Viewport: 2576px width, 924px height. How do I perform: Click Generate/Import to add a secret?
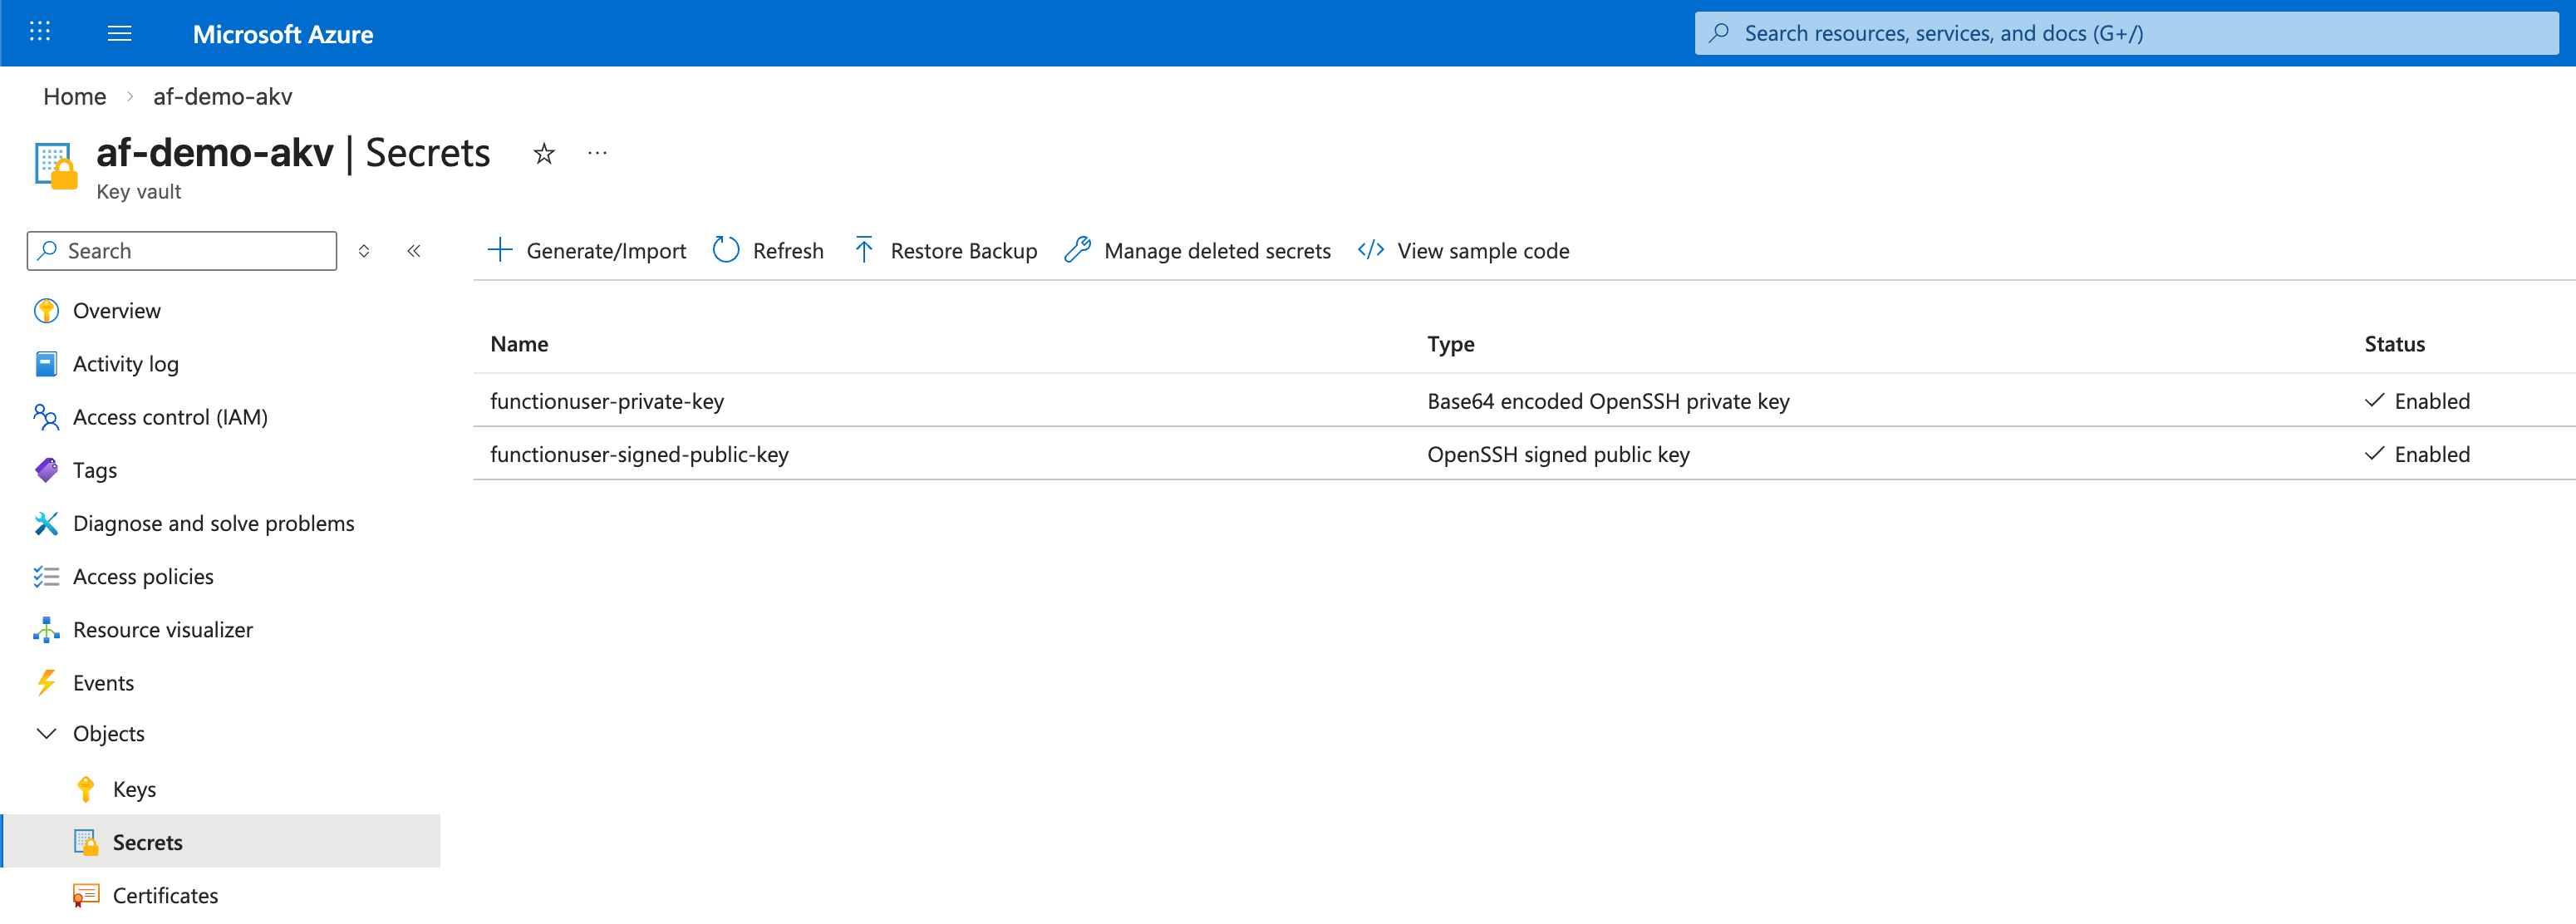click(587, 250)
